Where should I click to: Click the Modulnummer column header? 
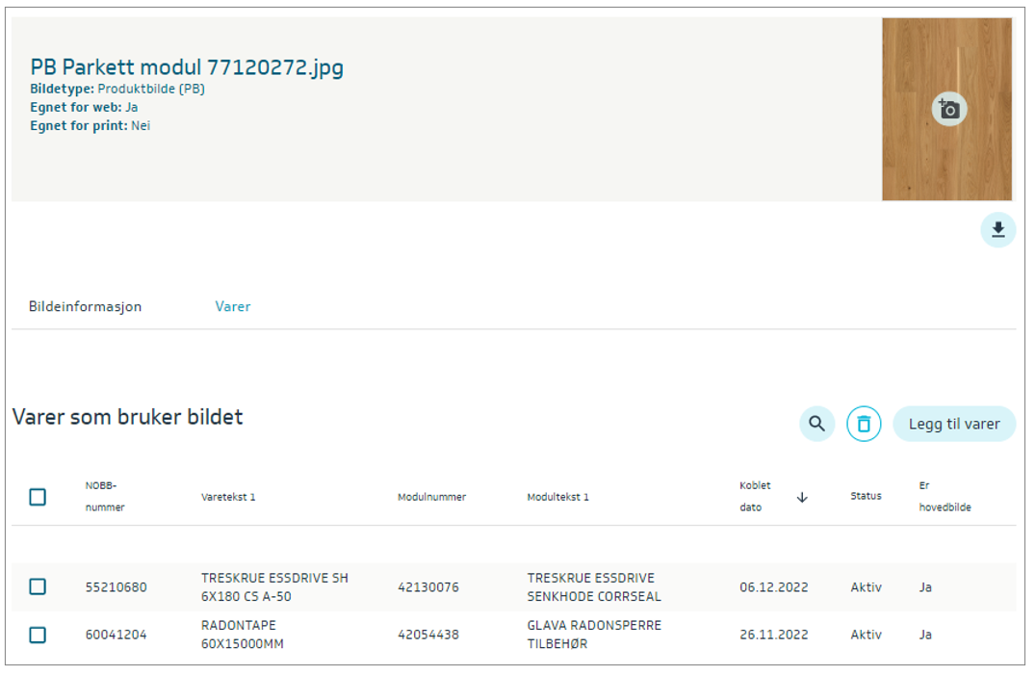tap(431, 497)
